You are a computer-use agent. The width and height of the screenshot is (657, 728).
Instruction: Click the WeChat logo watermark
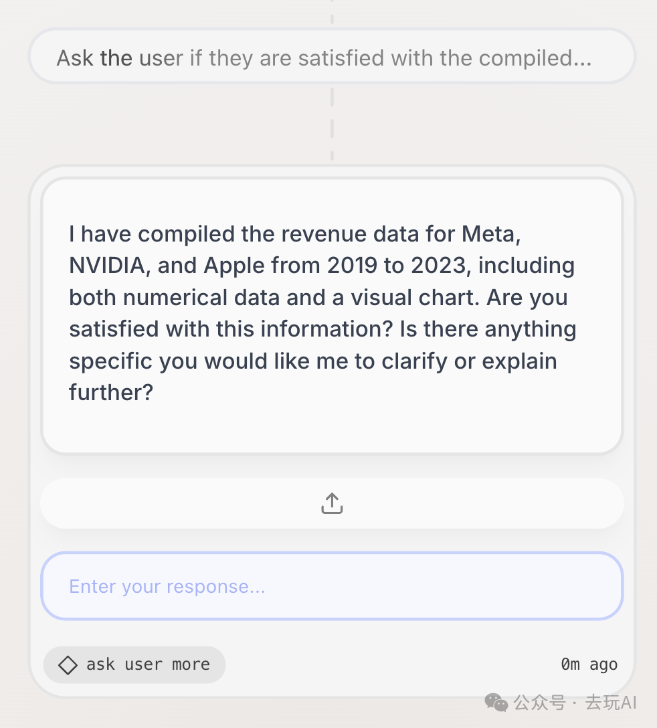pyautogui.click(x=496, y=702)
